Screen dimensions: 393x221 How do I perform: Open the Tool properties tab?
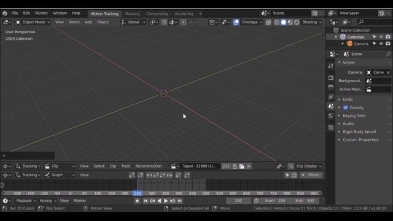[331, 66]
